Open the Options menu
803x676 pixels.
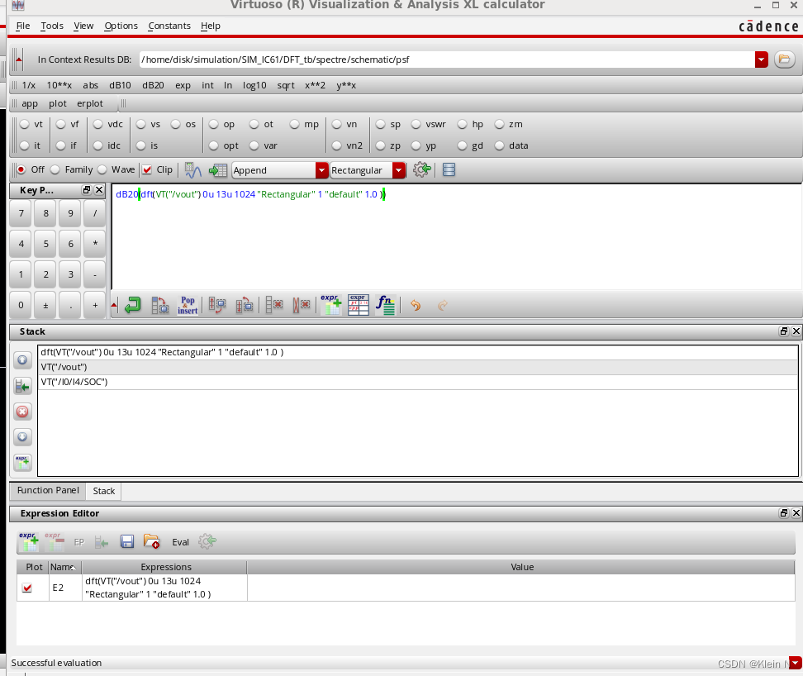point(121,26)
